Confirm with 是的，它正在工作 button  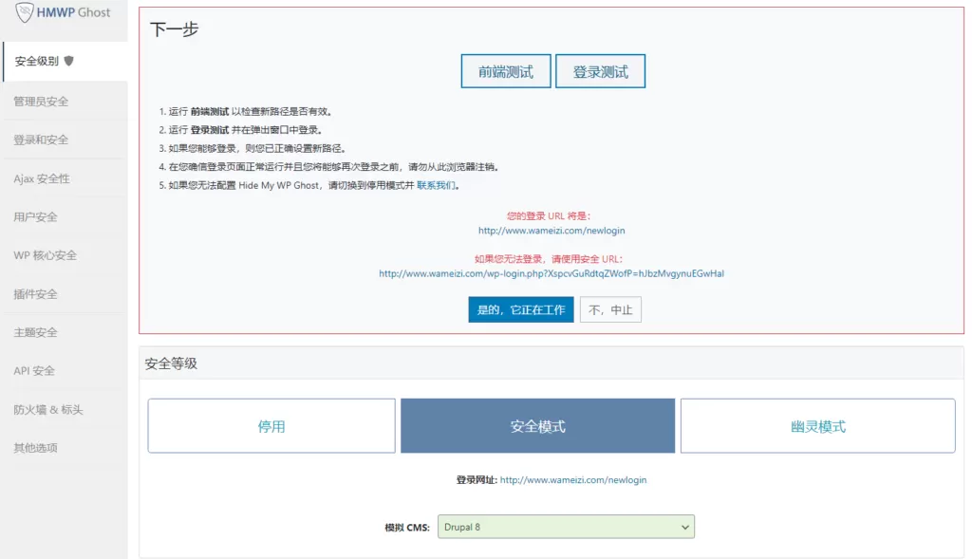pyautogui.click(x=520, y=309)
